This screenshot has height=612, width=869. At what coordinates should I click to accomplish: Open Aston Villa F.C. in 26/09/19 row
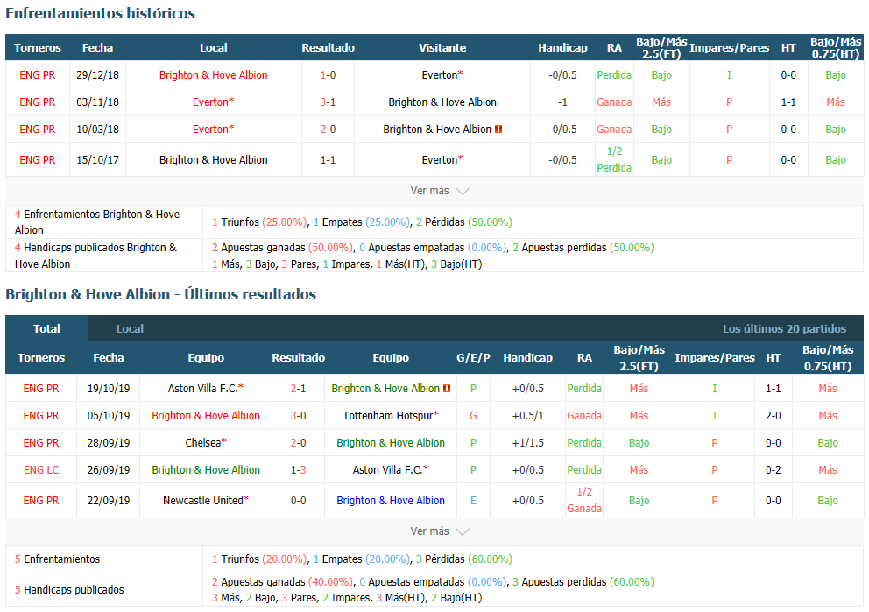pos(391,469)
